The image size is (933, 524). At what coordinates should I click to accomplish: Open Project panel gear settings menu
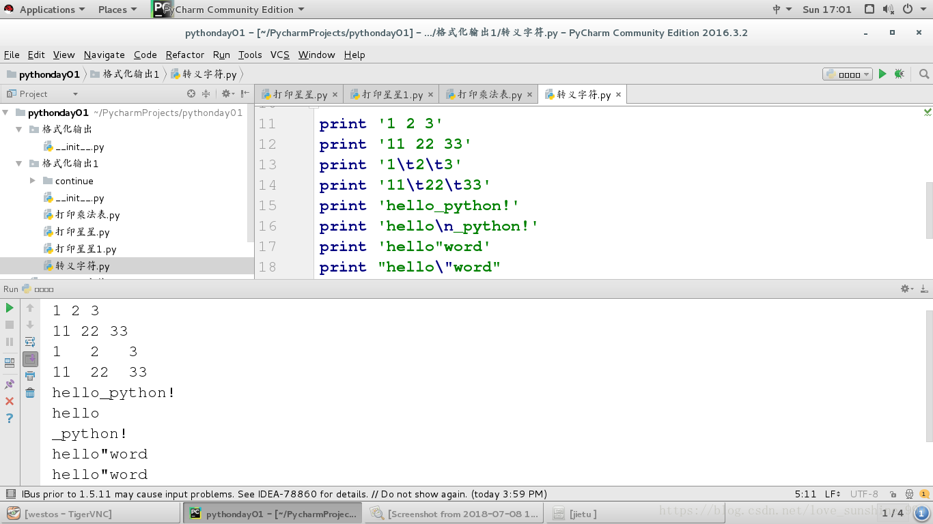click(x=227, y=93)
